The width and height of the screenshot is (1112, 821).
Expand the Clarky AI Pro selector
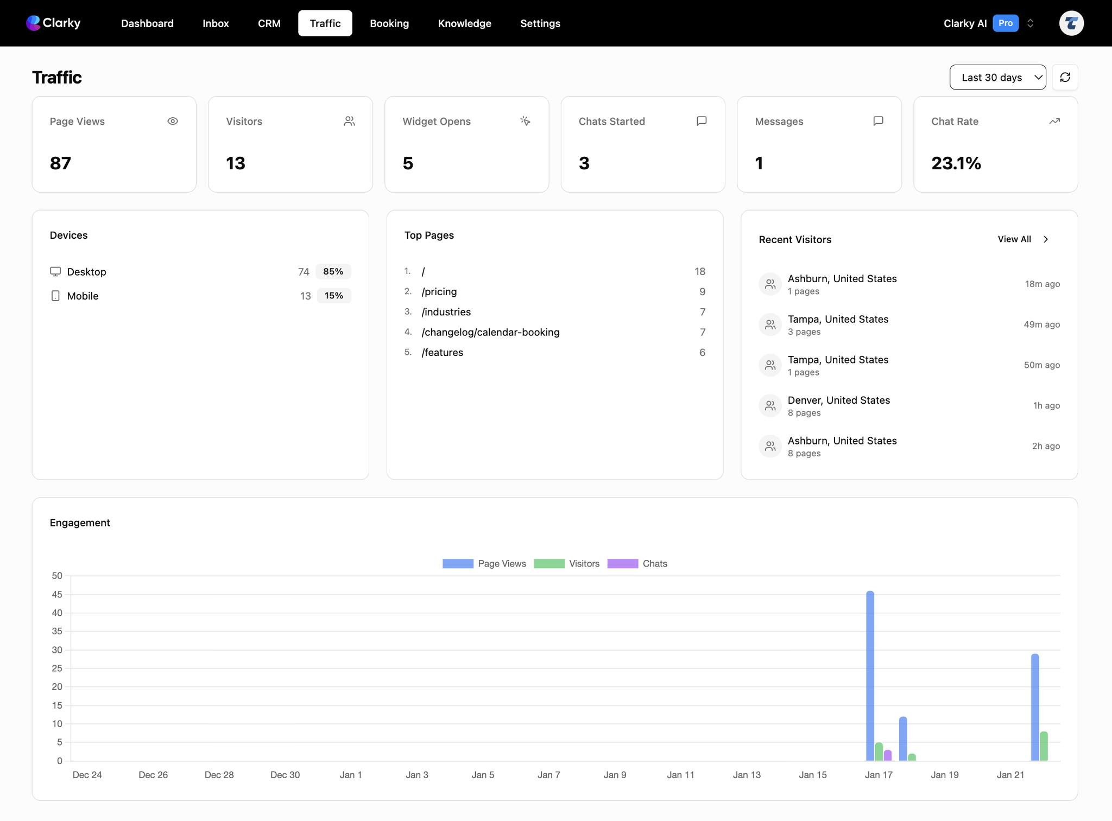tap(1030, 23)
